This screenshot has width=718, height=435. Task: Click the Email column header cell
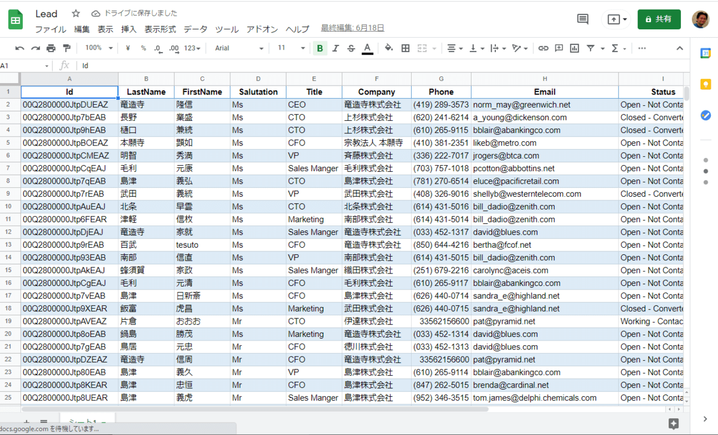544,92
